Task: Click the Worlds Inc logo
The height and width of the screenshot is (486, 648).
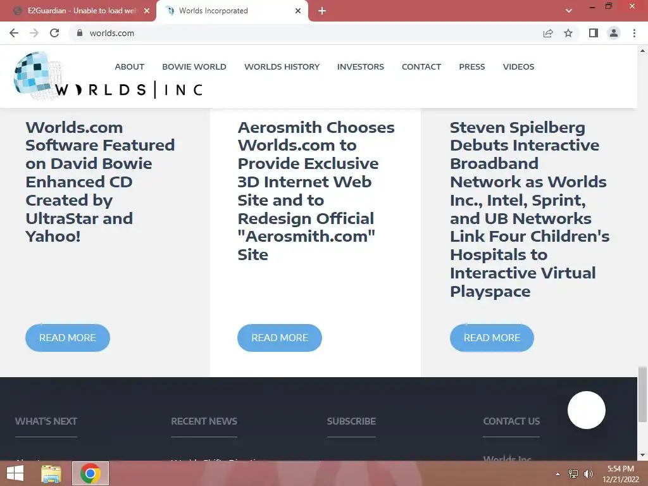Action: (108, 76)
